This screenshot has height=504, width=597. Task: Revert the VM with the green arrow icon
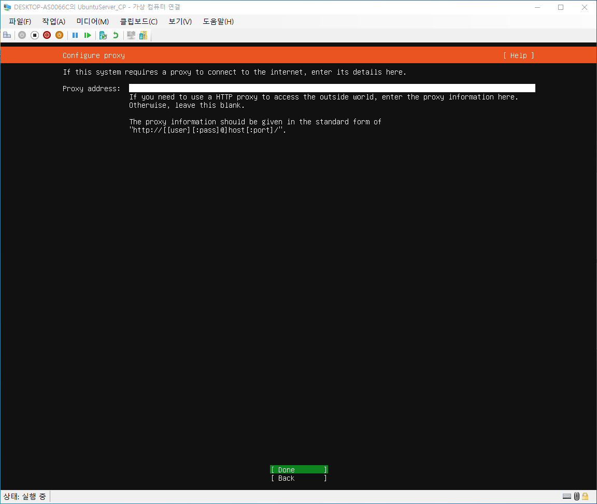click(116, 35)
